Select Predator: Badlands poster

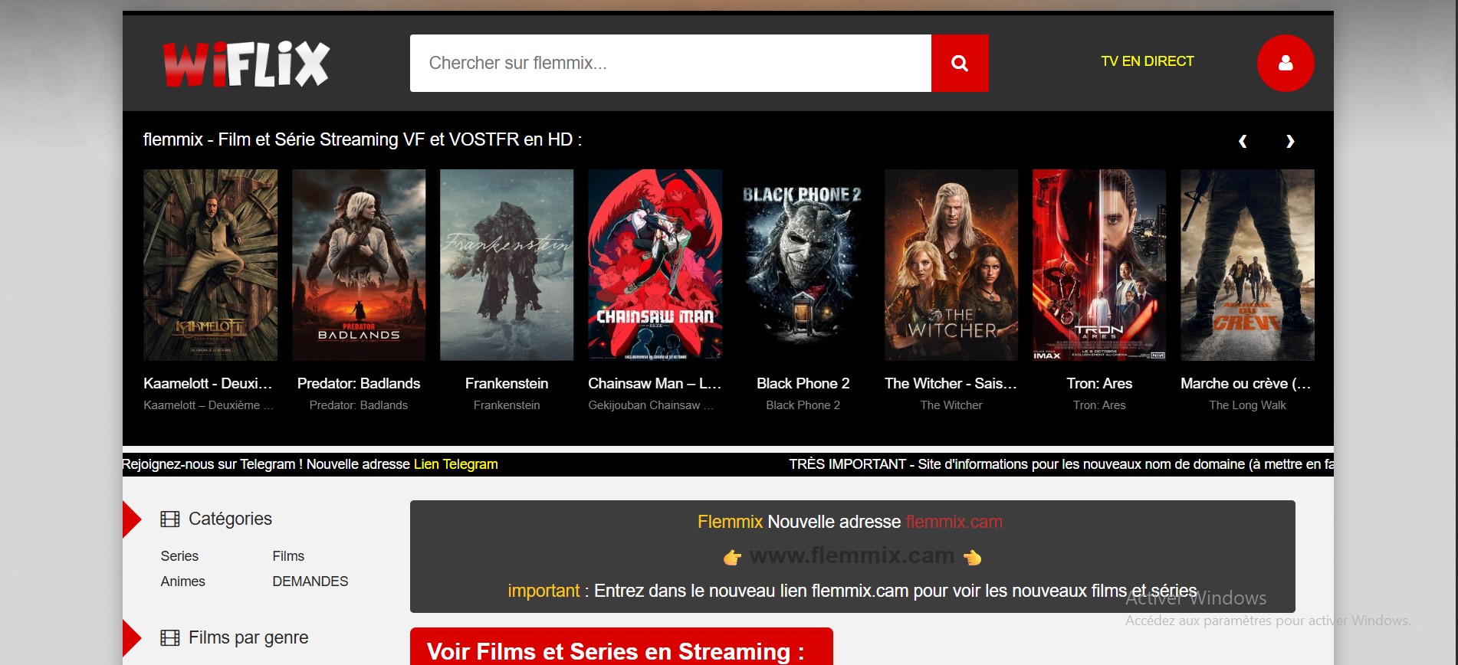(x=359, y=265)
